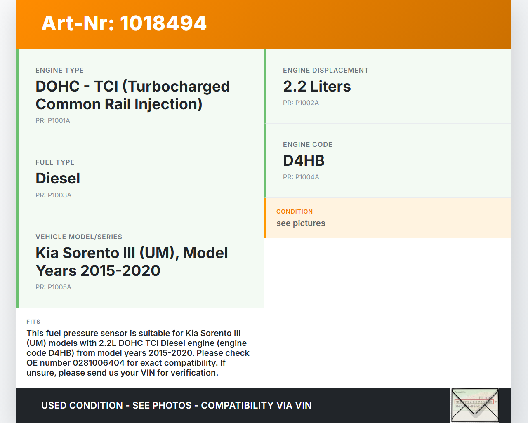528x423 pixels.
Task: Click the VIN envelope thumbnail image
Action: coord(475,405)
